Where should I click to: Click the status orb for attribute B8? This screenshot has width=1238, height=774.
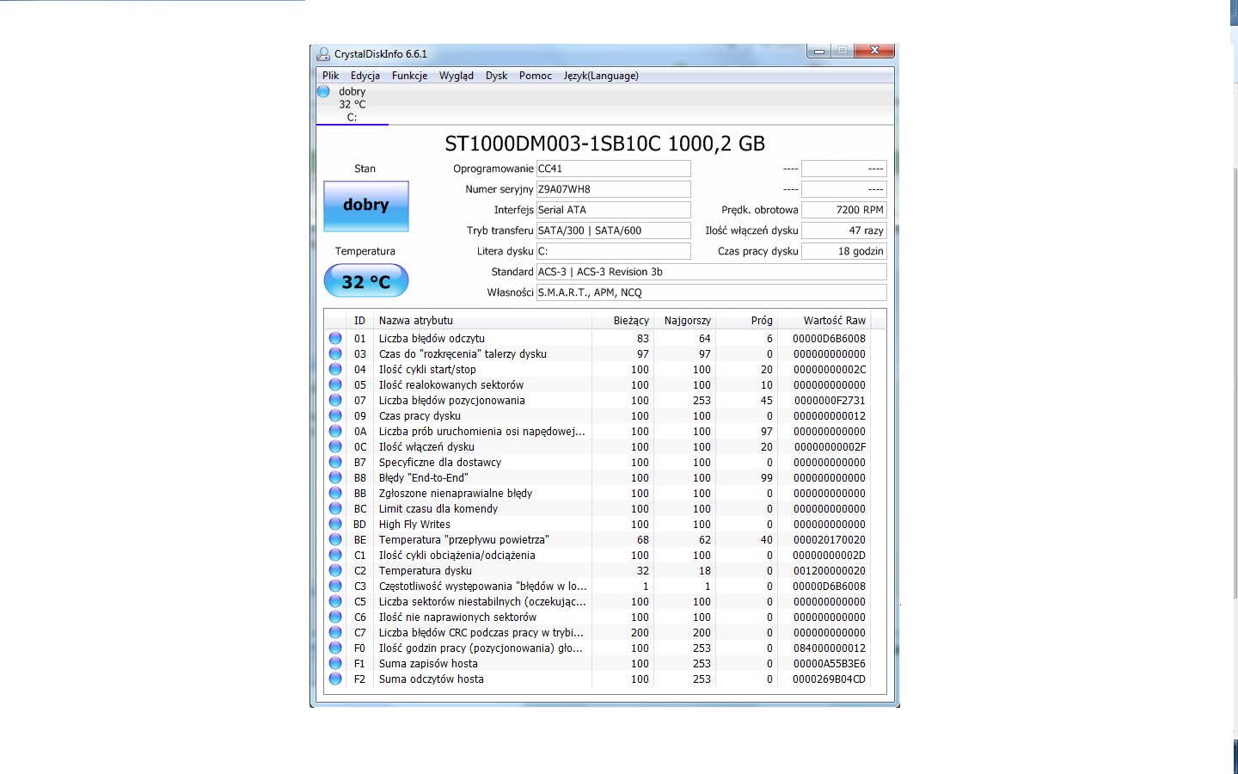335,477
